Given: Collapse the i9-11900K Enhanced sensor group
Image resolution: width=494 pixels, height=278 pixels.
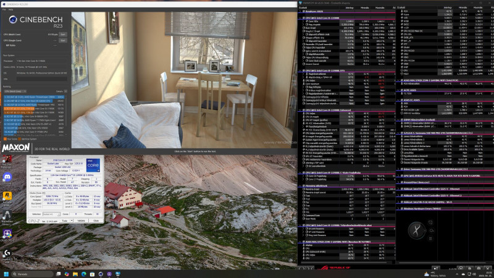Looking at the screenshot, I should [x=300, y=110].
